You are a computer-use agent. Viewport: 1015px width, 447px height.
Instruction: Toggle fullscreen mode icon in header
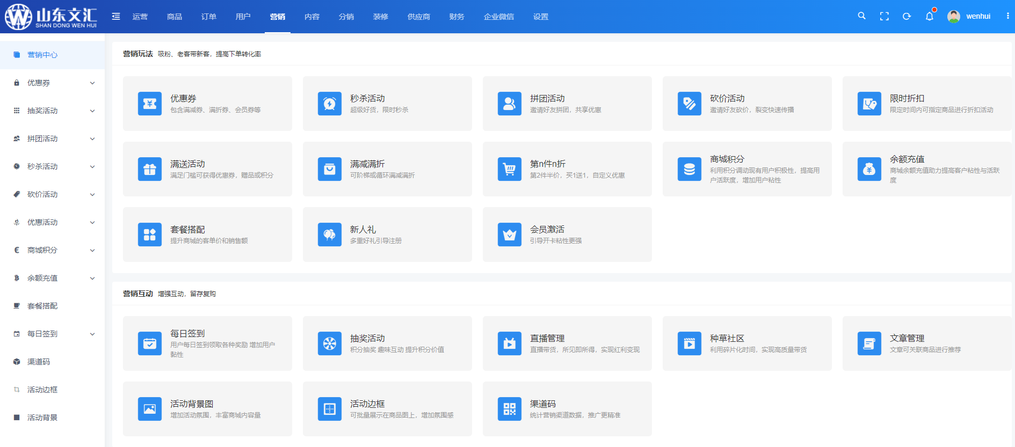click(x=884, y=16)
